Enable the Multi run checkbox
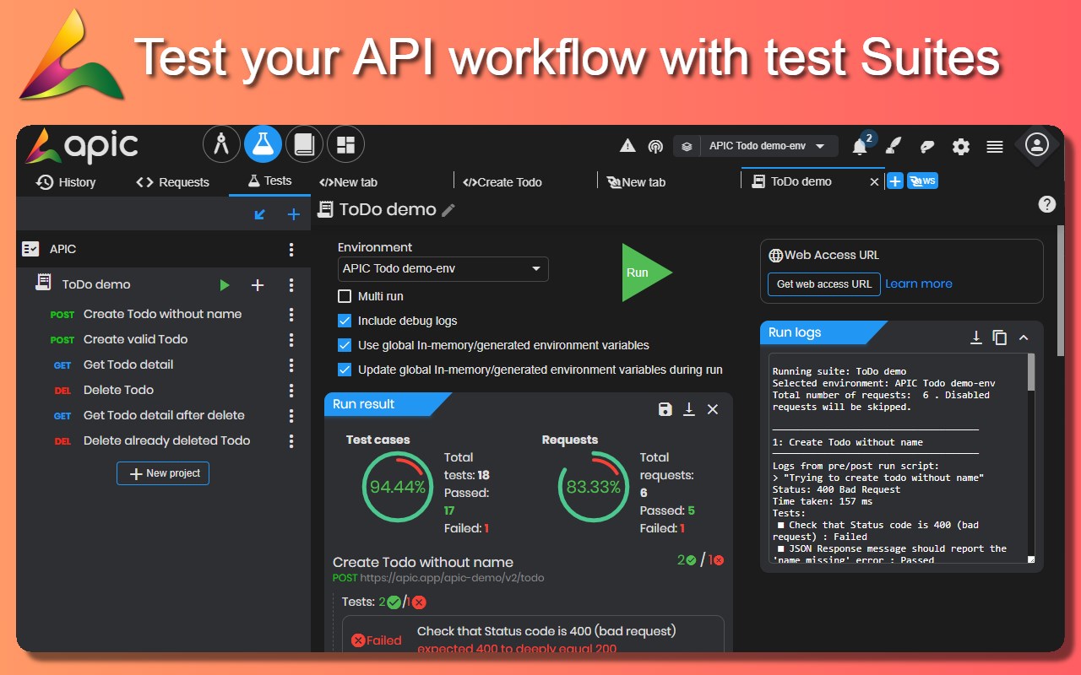Viewport: 1081px width, 675px height. [345, 296]
